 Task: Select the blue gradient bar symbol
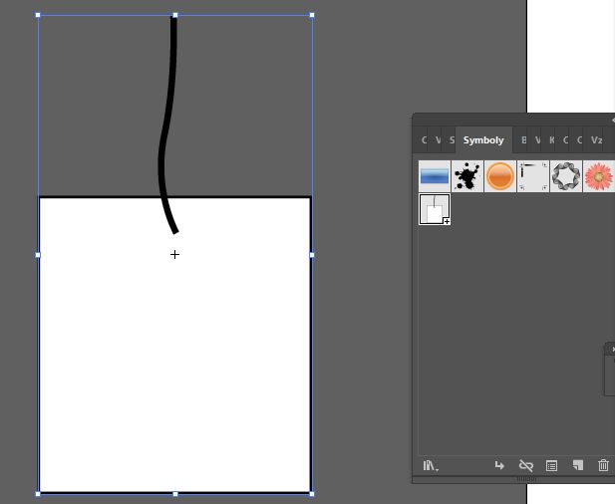(x=435, y=176)
